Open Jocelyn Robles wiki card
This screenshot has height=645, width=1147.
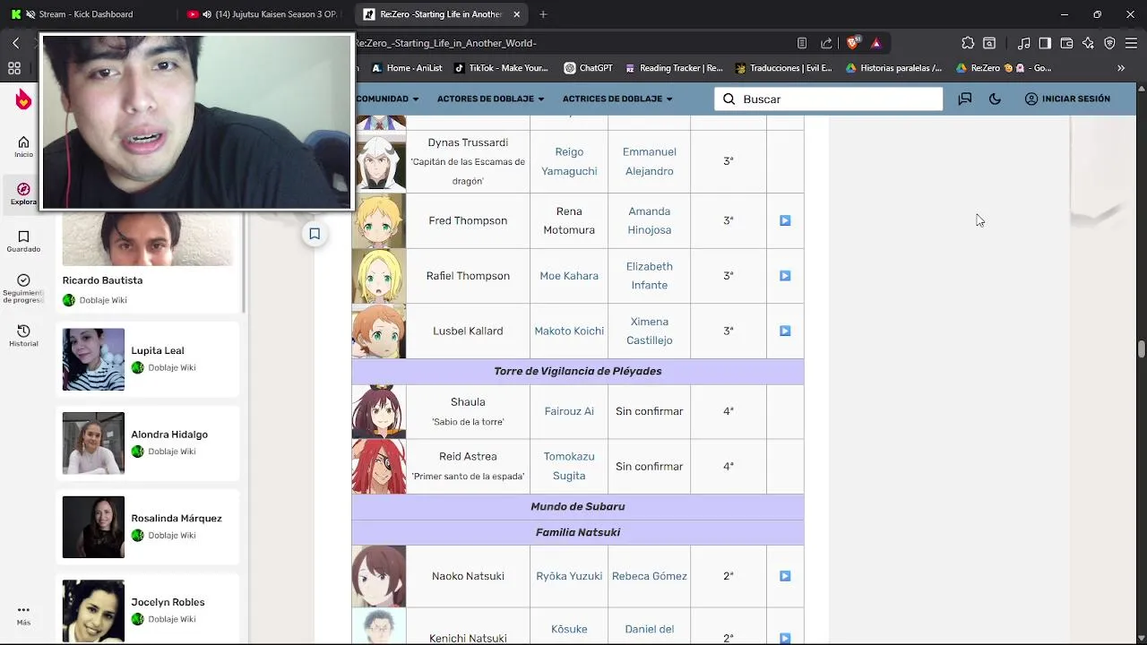148,609
